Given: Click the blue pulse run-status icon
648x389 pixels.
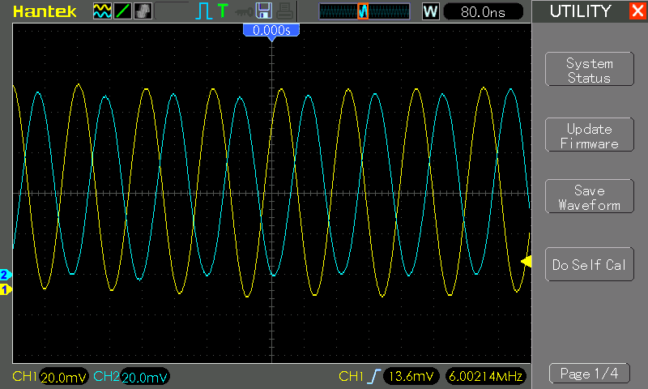Looking at the screenshot, I should point(202,11).
